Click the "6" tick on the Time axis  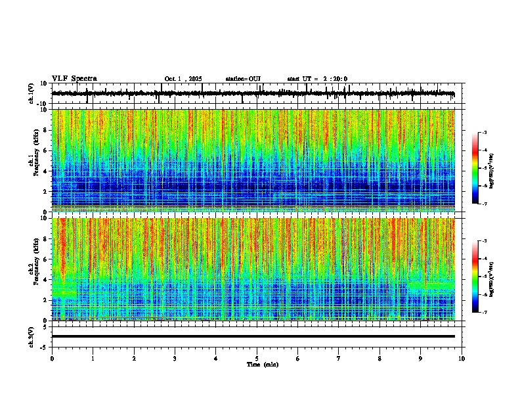pos(298,359)
